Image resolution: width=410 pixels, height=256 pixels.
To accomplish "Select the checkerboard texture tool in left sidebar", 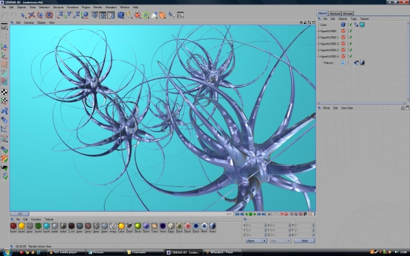I will pos(4,92).
